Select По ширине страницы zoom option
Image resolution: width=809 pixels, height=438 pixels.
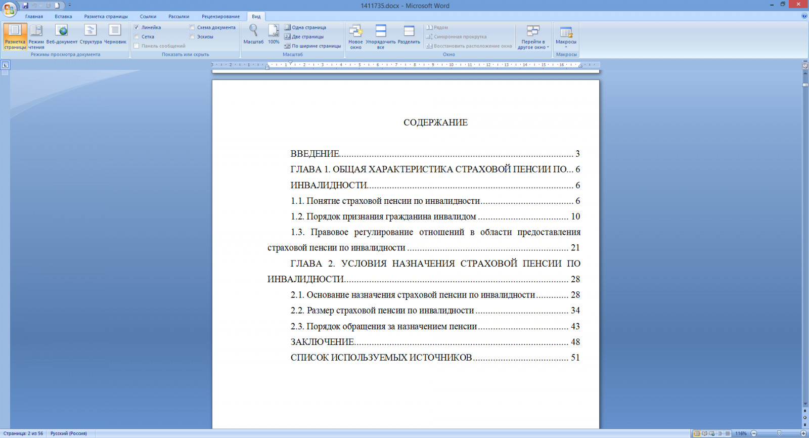coord(312,46)
